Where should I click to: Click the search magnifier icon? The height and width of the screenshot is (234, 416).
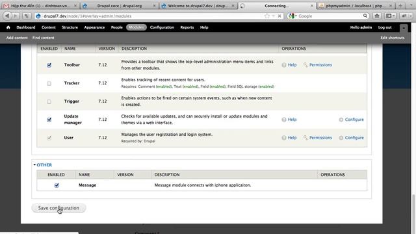click(365, 16)
